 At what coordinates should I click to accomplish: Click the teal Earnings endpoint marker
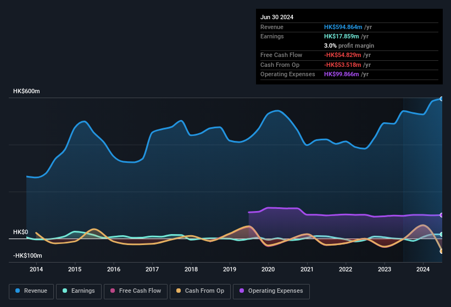pyautogui.click(x=442, y=235)
